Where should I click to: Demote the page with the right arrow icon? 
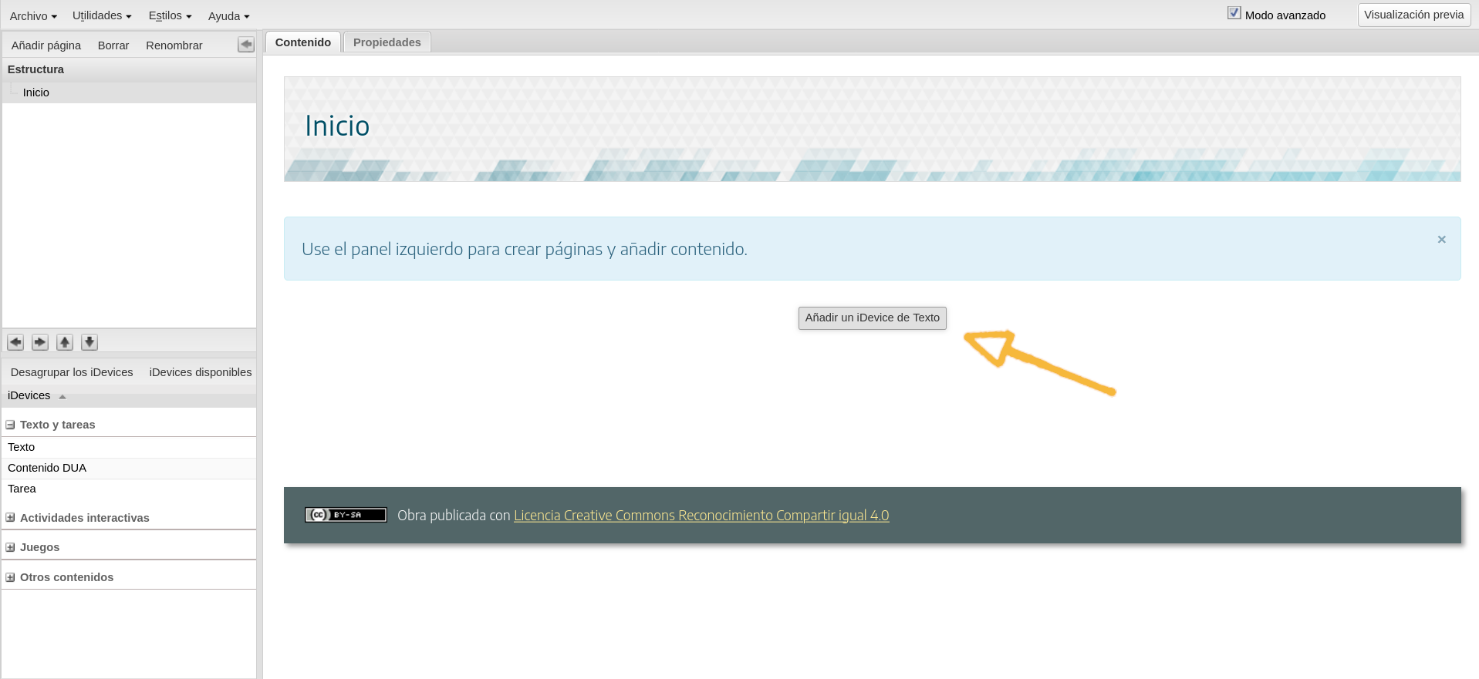(40, 342)
